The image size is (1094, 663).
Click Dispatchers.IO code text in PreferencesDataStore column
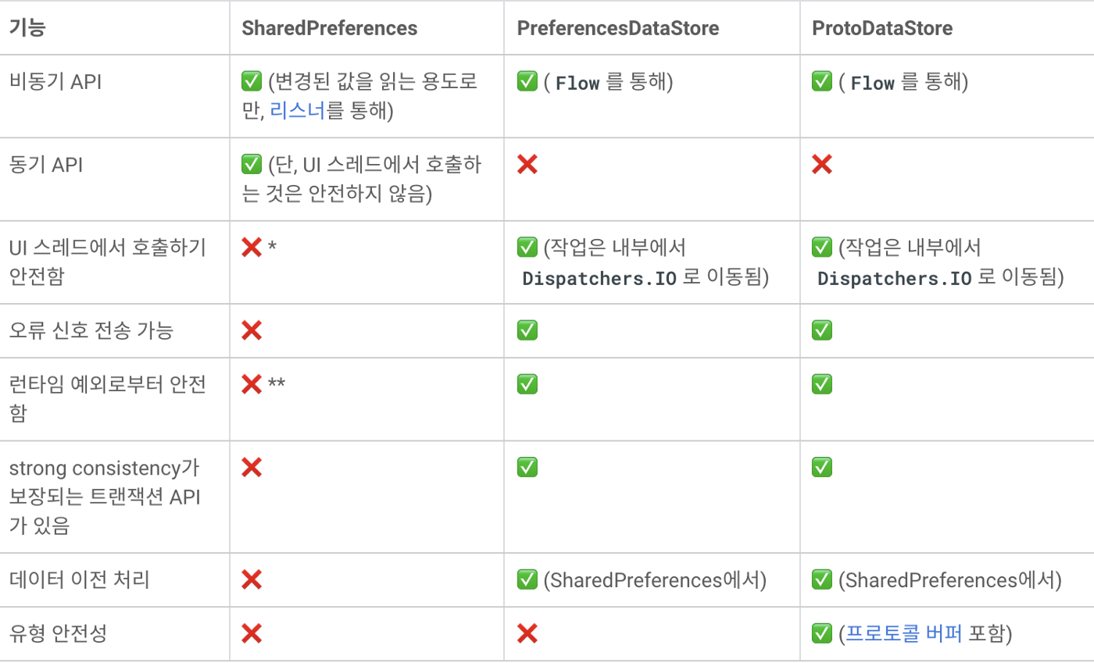599,279
